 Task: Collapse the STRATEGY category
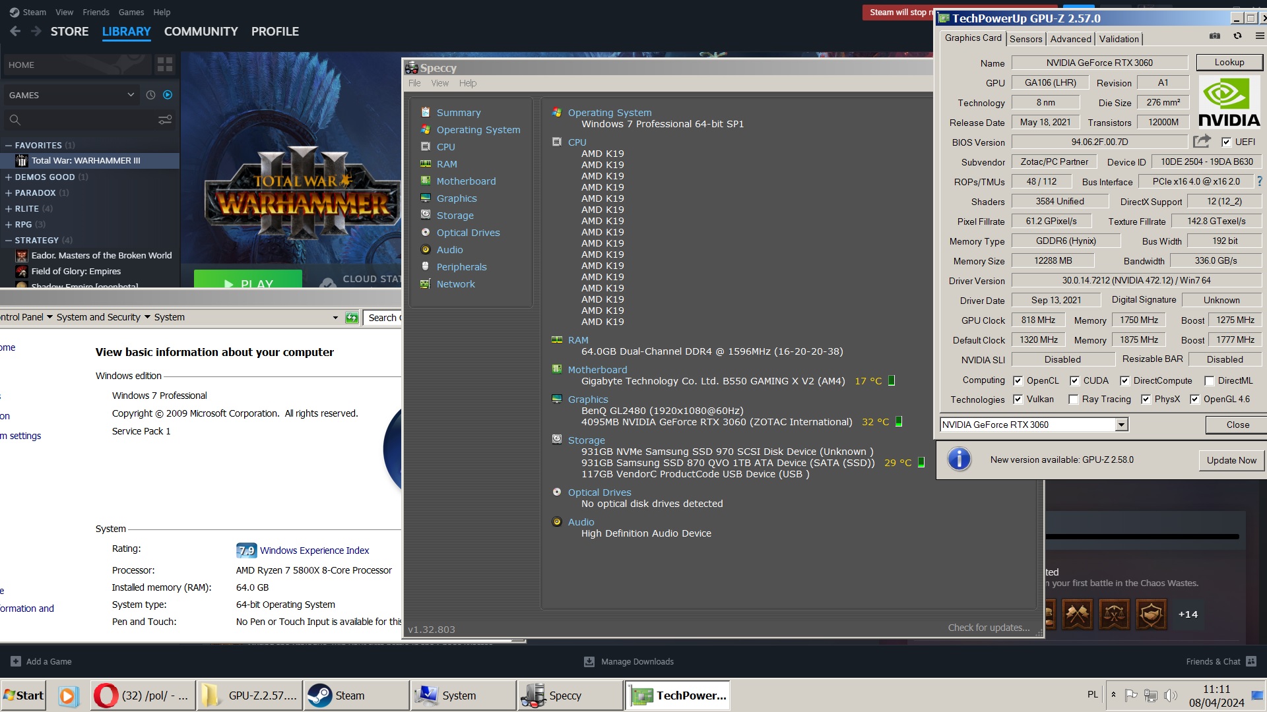(9, 240)
